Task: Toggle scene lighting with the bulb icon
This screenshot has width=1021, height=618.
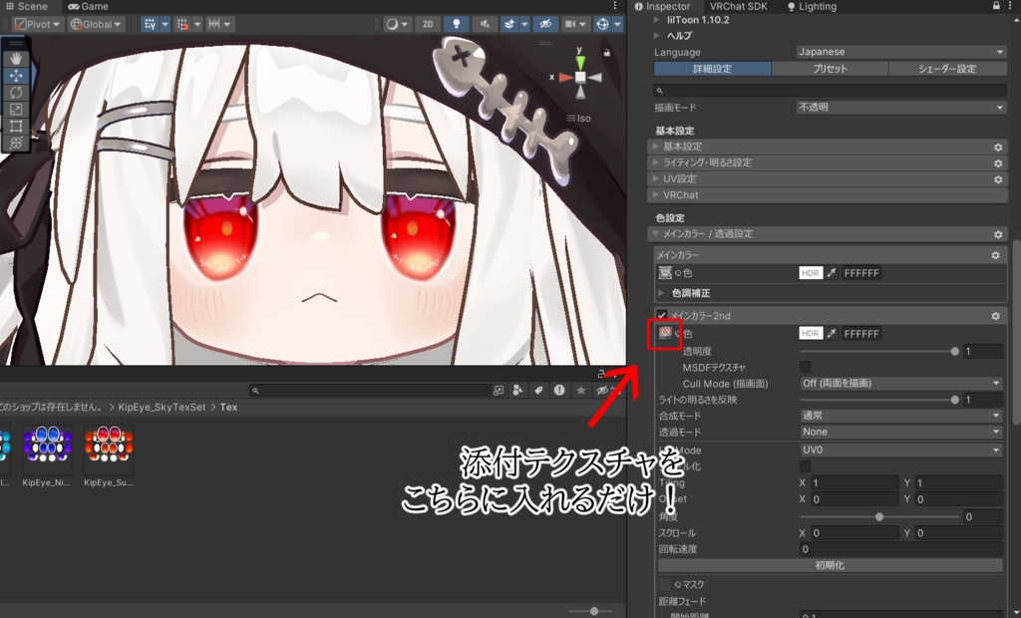Action: [x=456, y=24]
